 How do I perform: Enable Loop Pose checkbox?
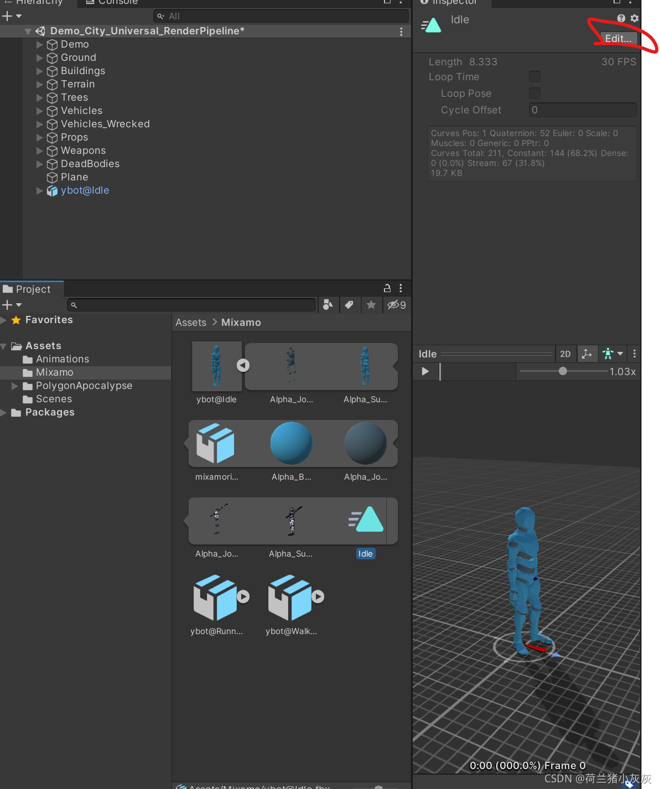[534, 93]
